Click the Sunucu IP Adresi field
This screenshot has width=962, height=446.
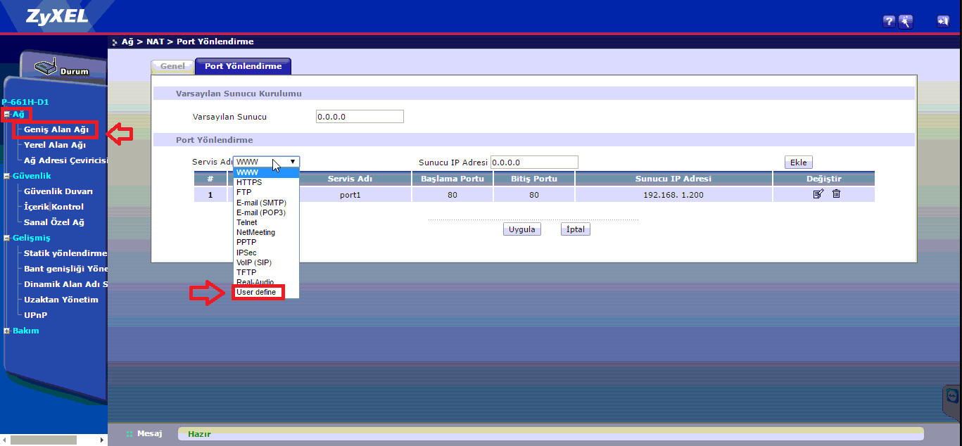point(534,163)
